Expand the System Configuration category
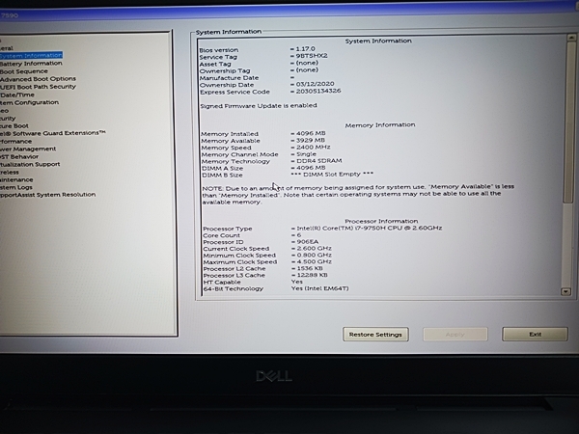 click(30, 102)
